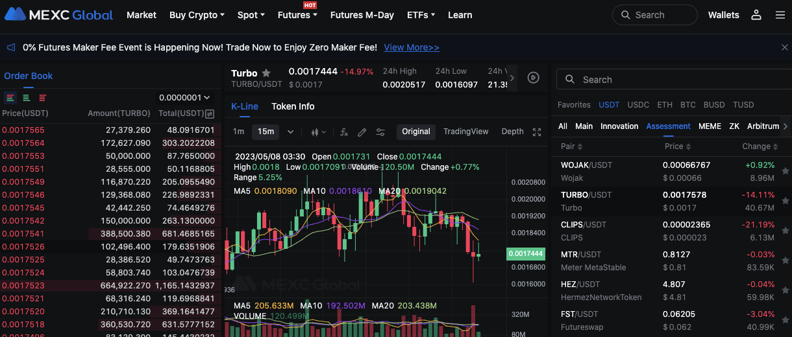This screenshot has height=337, width=792.
Task: Open the Wallets page
Action: click(724, 15)
